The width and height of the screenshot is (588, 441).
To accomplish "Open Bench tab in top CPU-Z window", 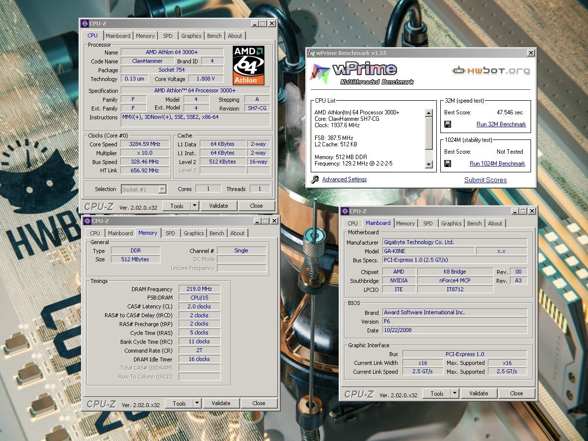I will point(214,36).
